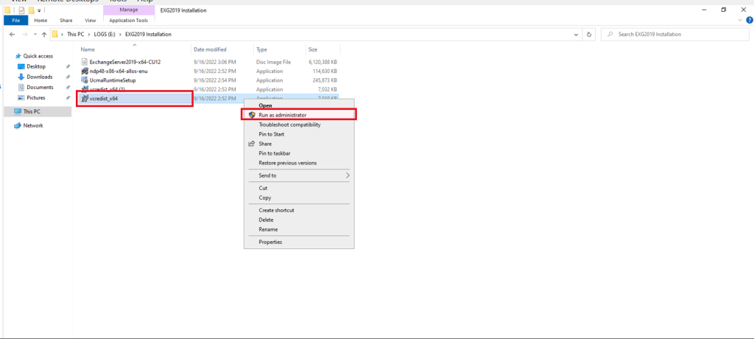Viewport: 754px width, 339px height.
Task: Click the ExchangeServer2019-x64-CU12 disc image icon
Action: tap(85, 62)
